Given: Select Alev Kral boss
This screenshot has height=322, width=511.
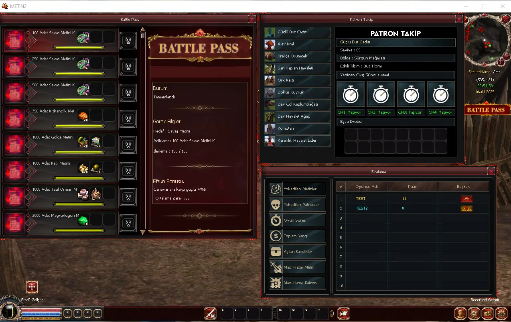Looking at the screenshot, I should 297,44.
